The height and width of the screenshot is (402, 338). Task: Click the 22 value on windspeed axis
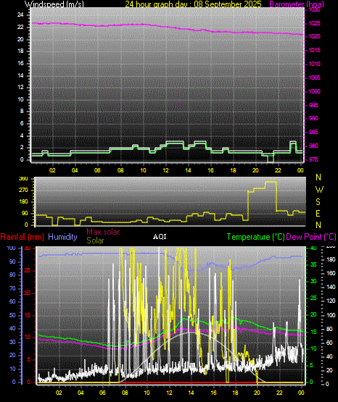20,27
